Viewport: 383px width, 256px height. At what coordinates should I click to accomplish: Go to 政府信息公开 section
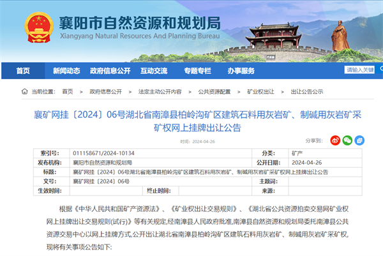[x=110, y=70]
